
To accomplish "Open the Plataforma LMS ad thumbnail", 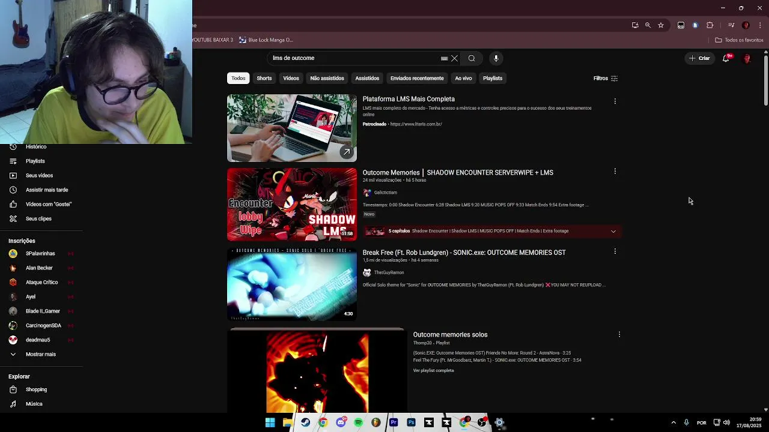I will pyautogui.click(x=291, y=128).
